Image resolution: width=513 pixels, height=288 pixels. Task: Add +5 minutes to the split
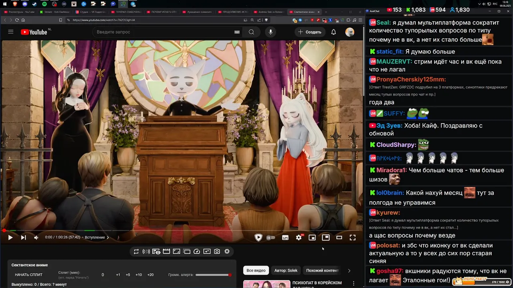(x=128, y=275)
